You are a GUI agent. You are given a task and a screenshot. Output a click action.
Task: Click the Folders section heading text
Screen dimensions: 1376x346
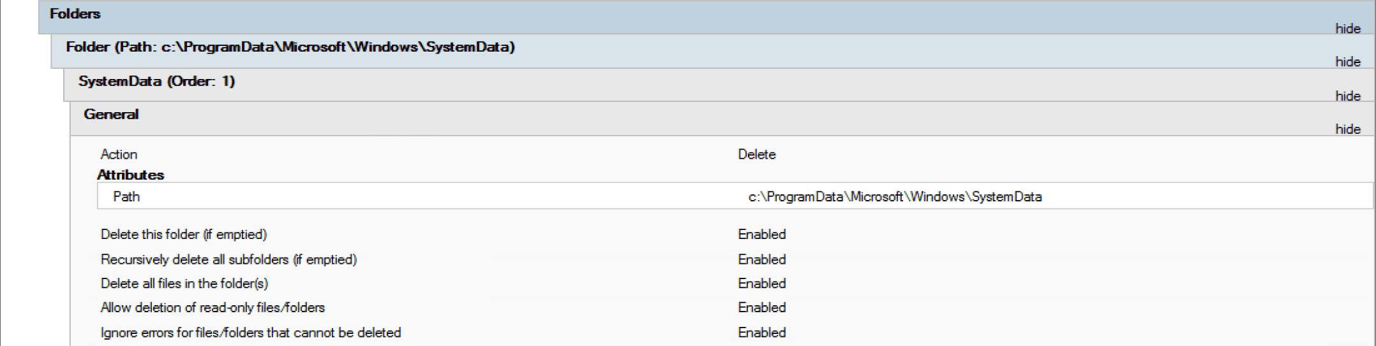tap(75, 14)
